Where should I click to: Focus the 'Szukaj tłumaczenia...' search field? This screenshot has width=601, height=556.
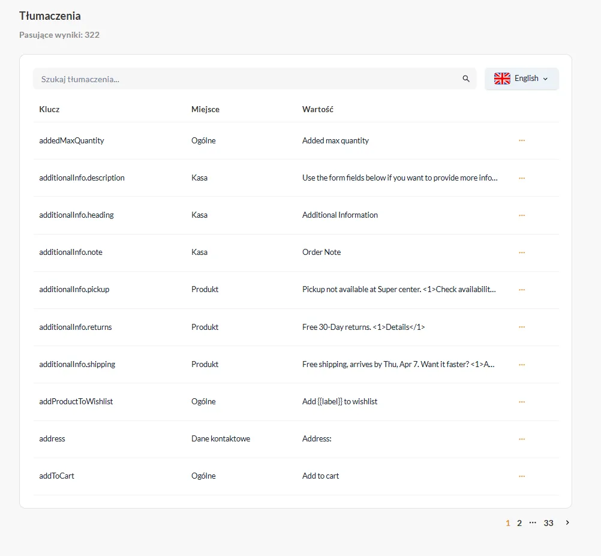point(246,79)
